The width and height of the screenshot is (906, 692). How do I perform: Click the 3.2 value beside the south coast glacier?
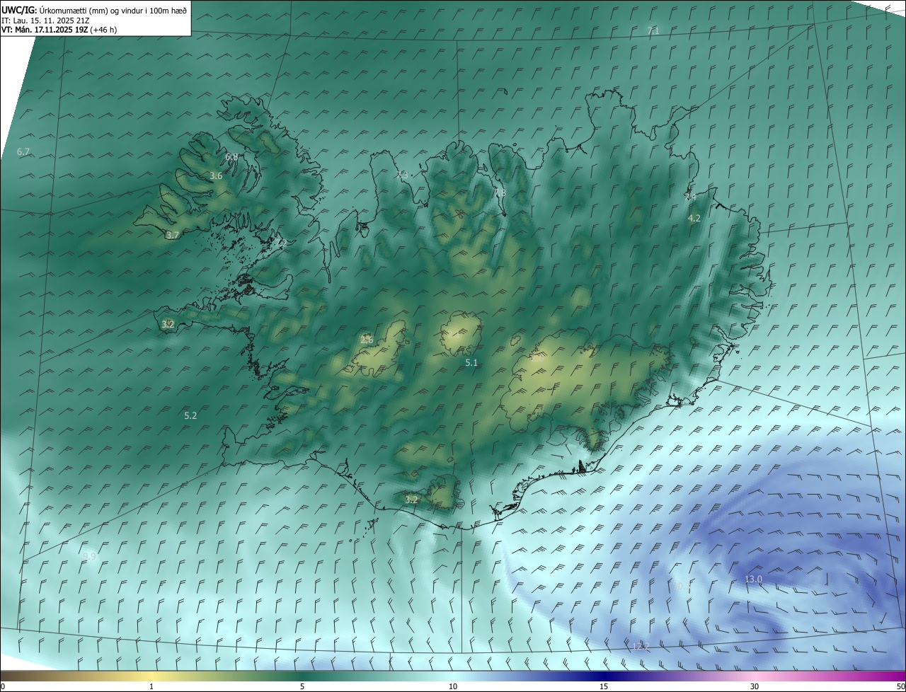point(411,500)
